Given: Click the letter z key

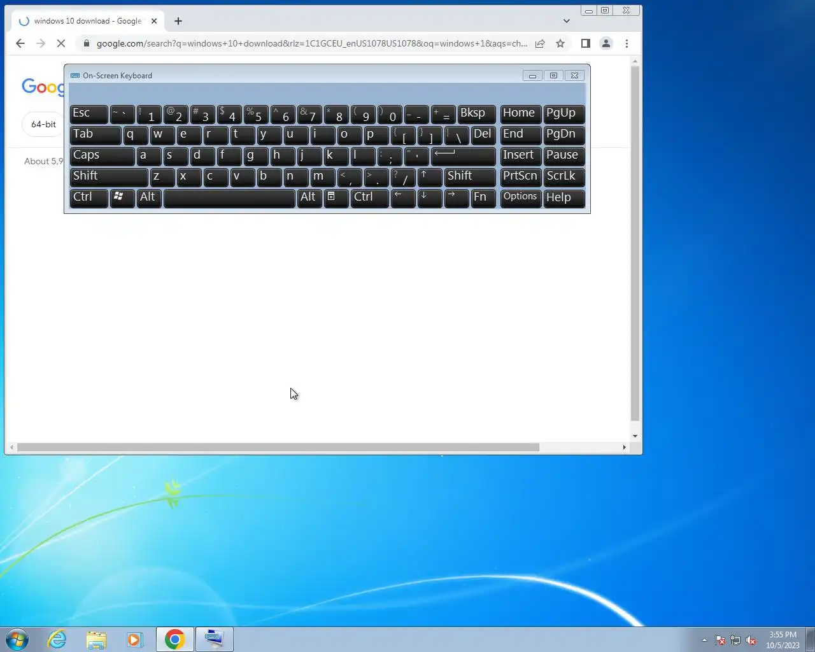Looking at the screenshot, I should click(162, 177).
